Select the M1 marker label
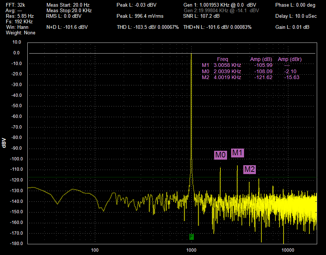 click(x=237, y=153)
